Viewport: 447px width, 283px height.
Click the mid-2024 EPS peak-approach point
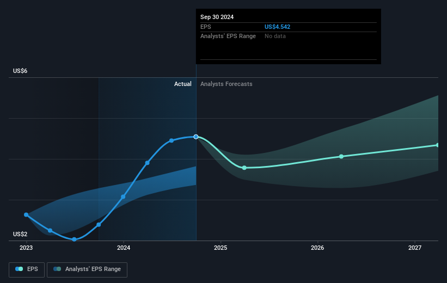172,140
